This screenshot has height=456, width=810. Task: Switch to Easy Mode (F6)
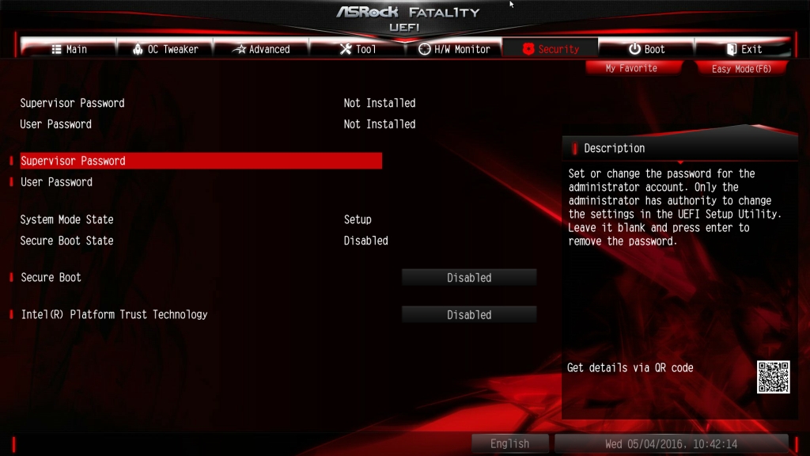741,69
